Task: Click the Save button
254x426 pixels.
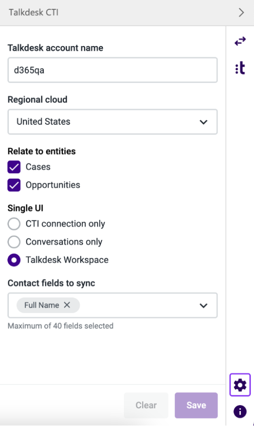Action: tap(196, 405)
